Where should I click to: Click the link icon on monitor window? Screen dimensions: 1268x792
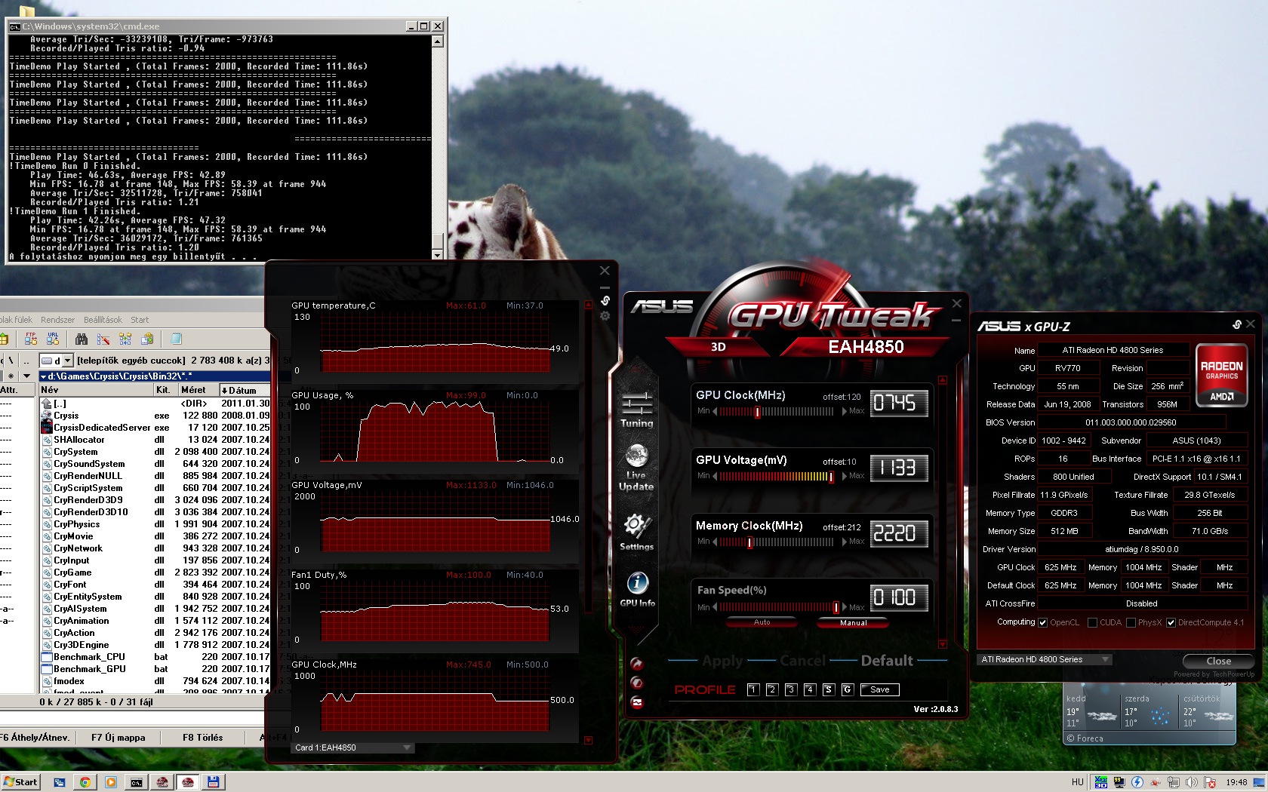(x=605, y=300)
